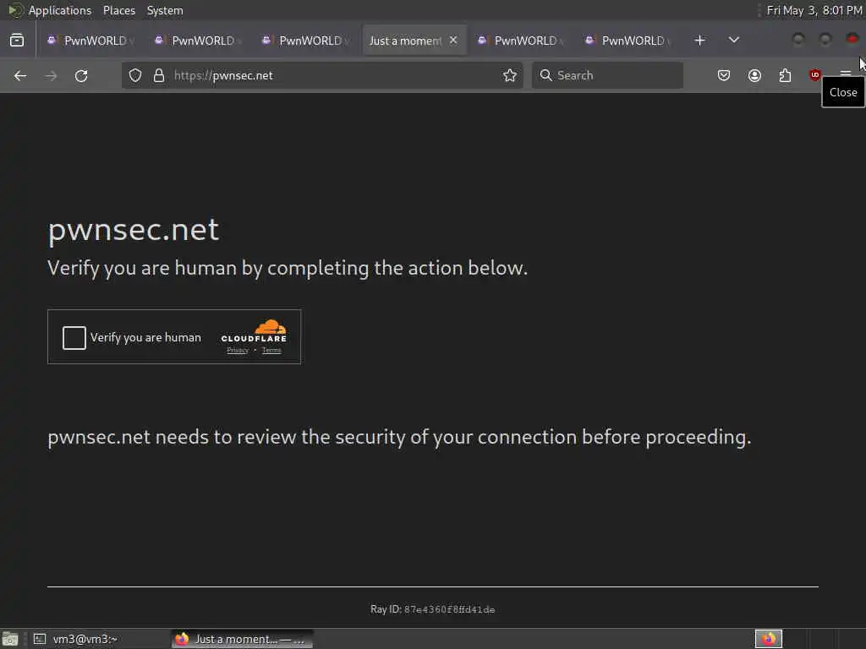This screenshot has width=866, height=649.
Task: Close the Just a moment tab
Action: [453, 40]
